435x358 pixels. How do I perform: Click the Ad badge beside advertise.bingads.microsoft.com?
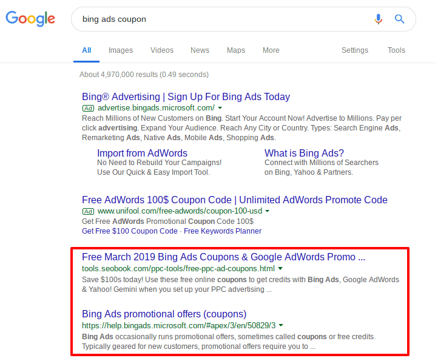[88, 108]
